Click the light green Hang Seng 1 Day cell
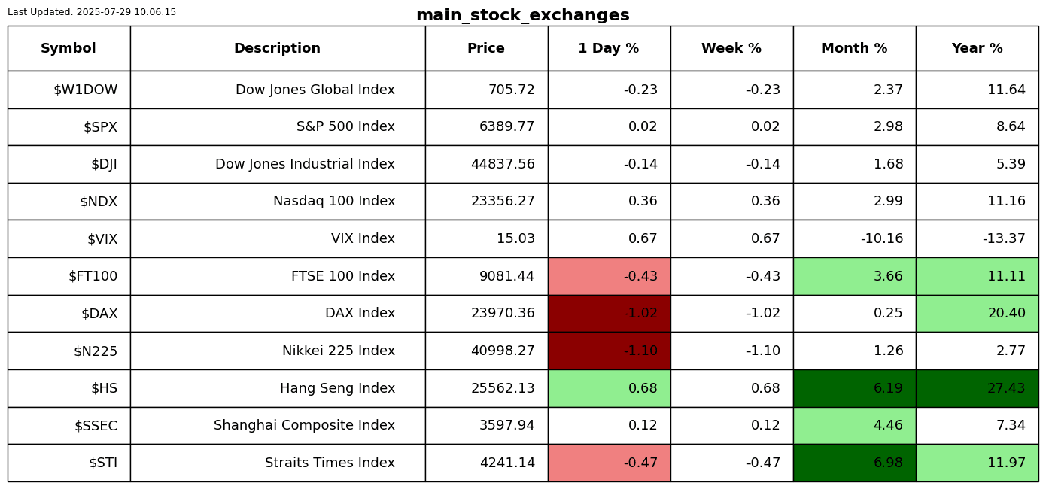 point(609,388)
